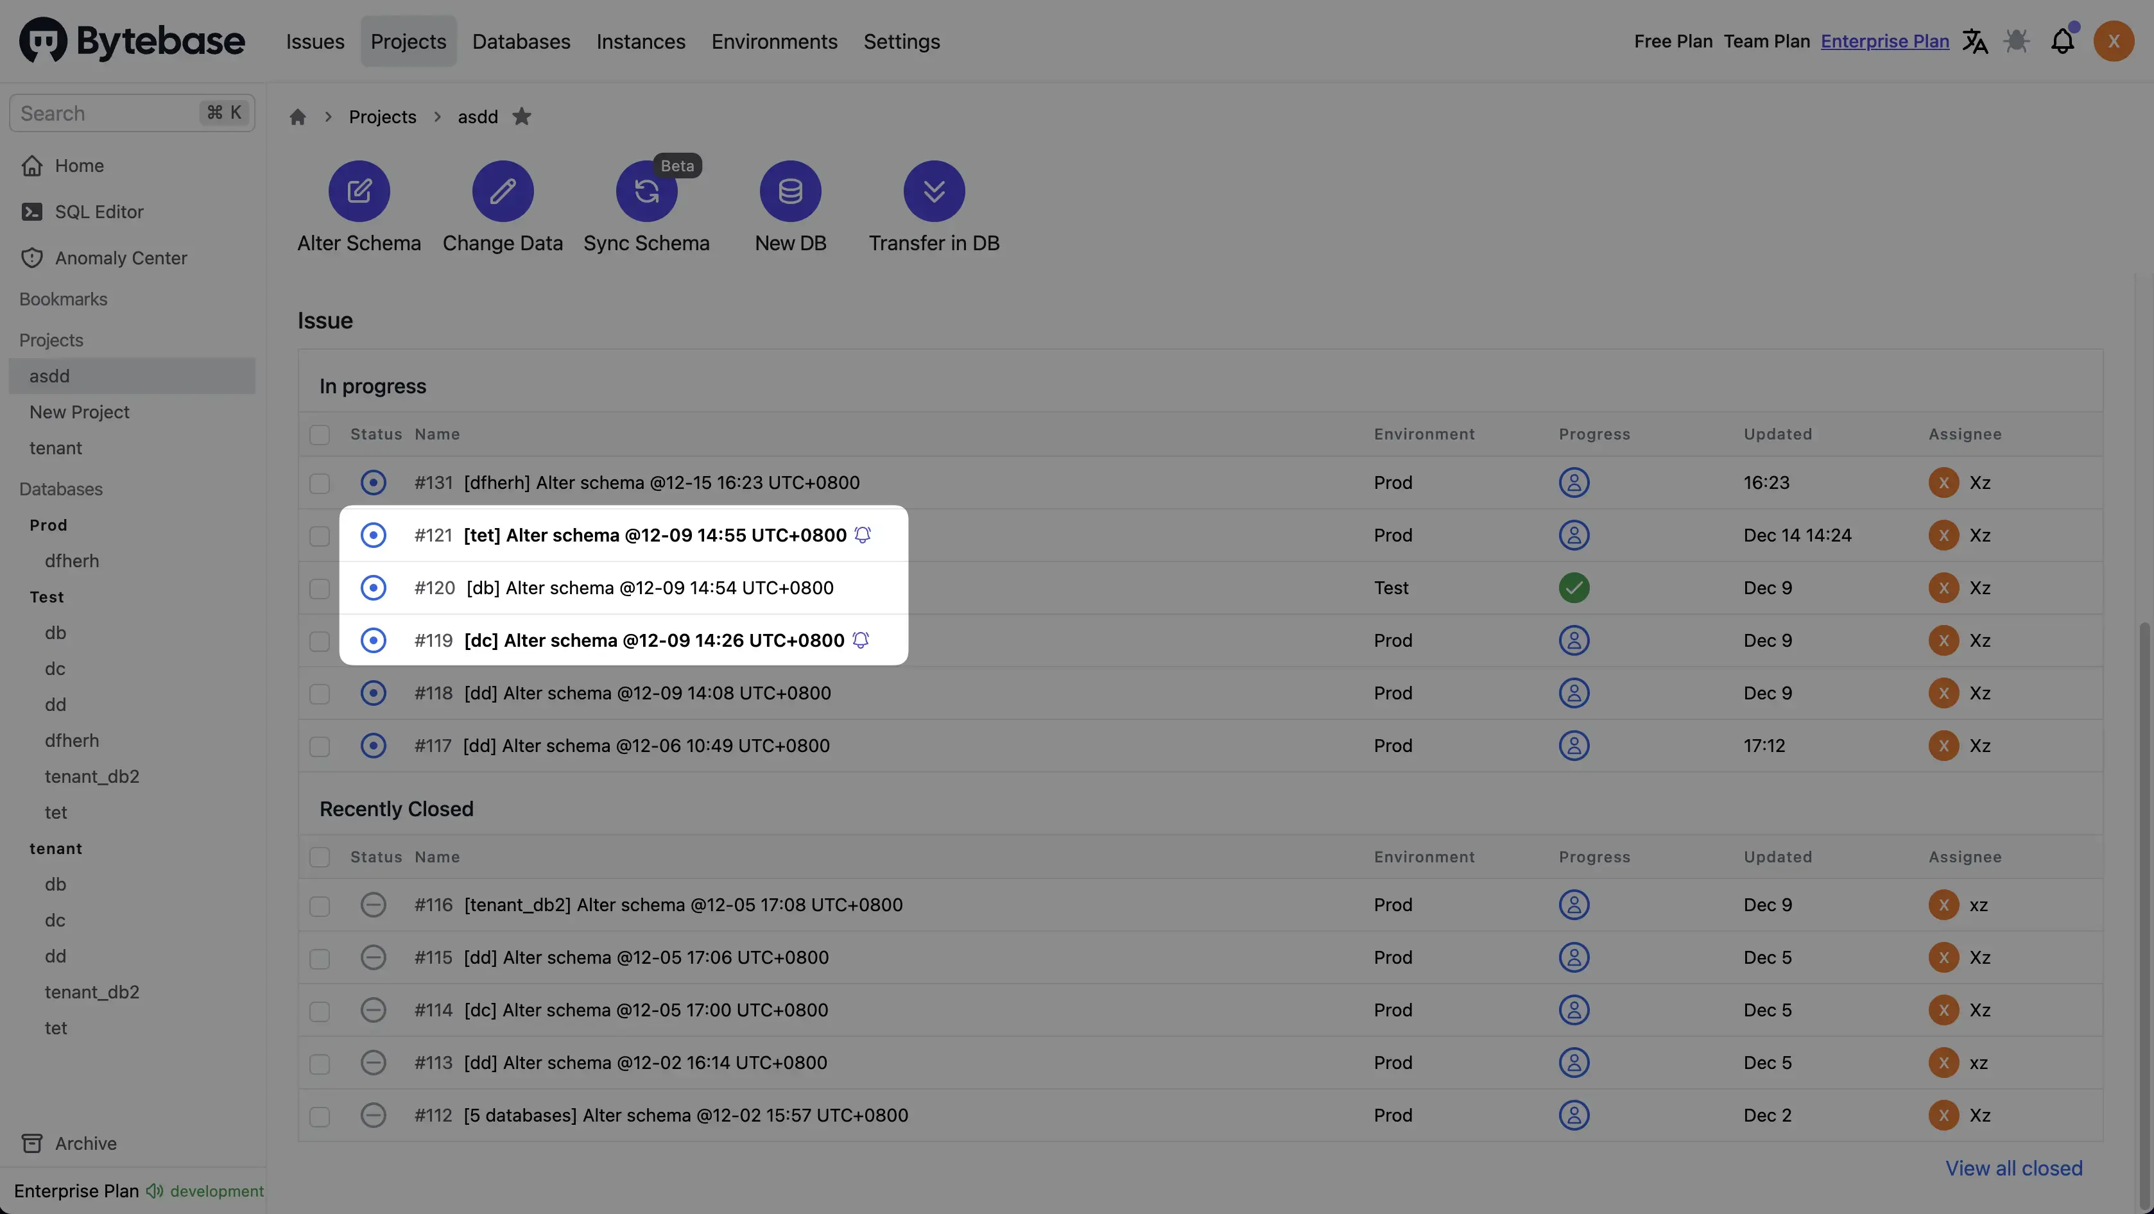This screenshot has width=2154, height=1214.
Task: Go to the Environments menu
Action: 773,41
